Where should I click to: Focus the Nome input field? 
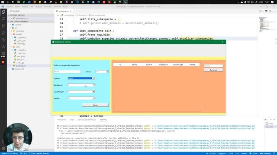[68, 72]
